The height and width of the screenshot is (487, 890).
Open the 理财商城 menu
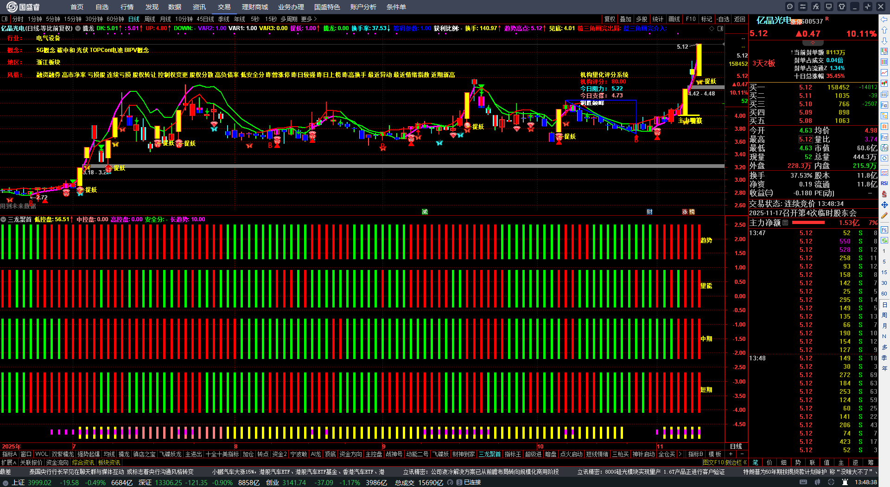tap(255, 7)
